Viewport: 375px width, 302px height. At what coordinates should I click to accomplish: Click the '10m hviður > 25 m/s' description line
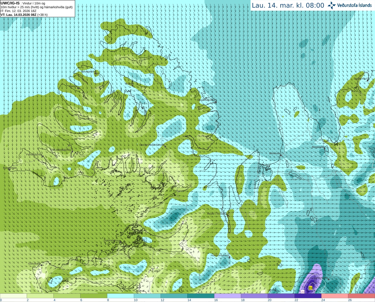(x=37, y=7)
